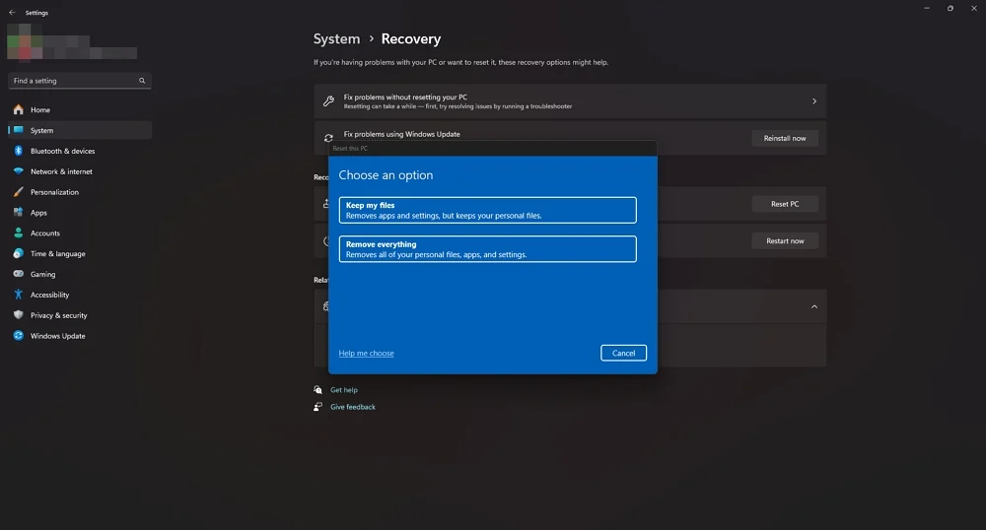Select the Accounts person icon

pos(18,233)
